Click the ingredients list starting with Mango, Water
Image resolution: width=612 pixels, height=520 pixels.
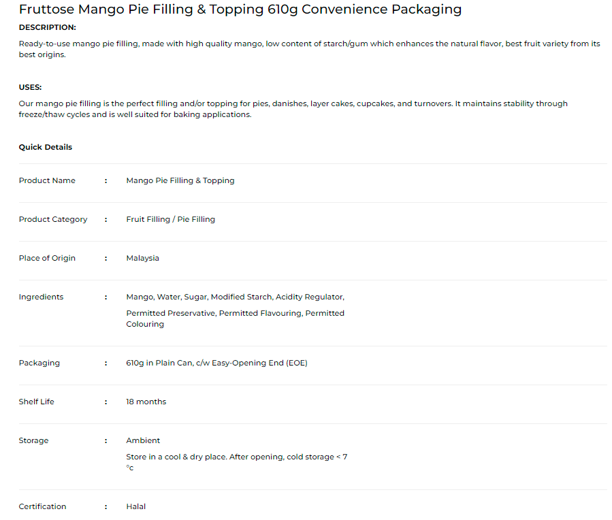235,310
